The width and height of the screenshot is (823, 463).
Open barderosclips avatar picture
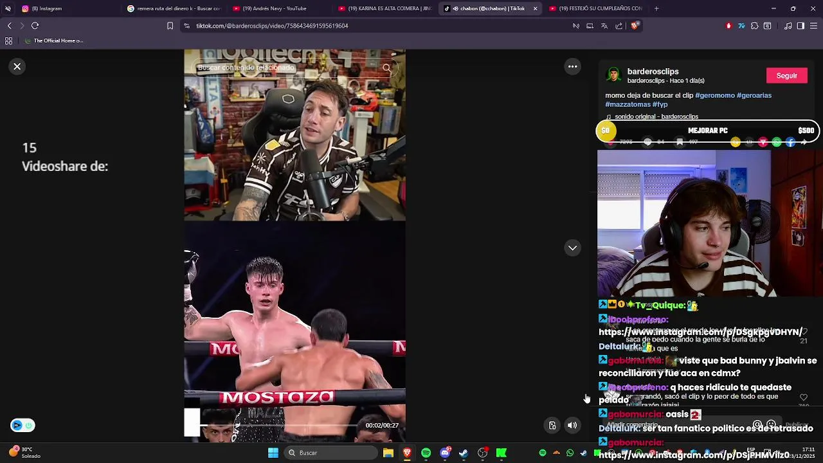point(613,76)
